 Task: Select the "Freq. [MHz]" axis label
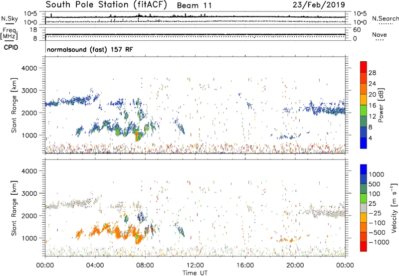(9, 34)
